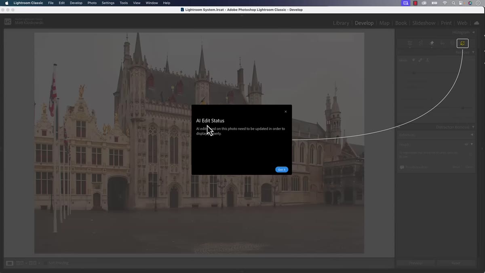
Task: Choose the heal bandage mode icon
Action: point(420,60)
